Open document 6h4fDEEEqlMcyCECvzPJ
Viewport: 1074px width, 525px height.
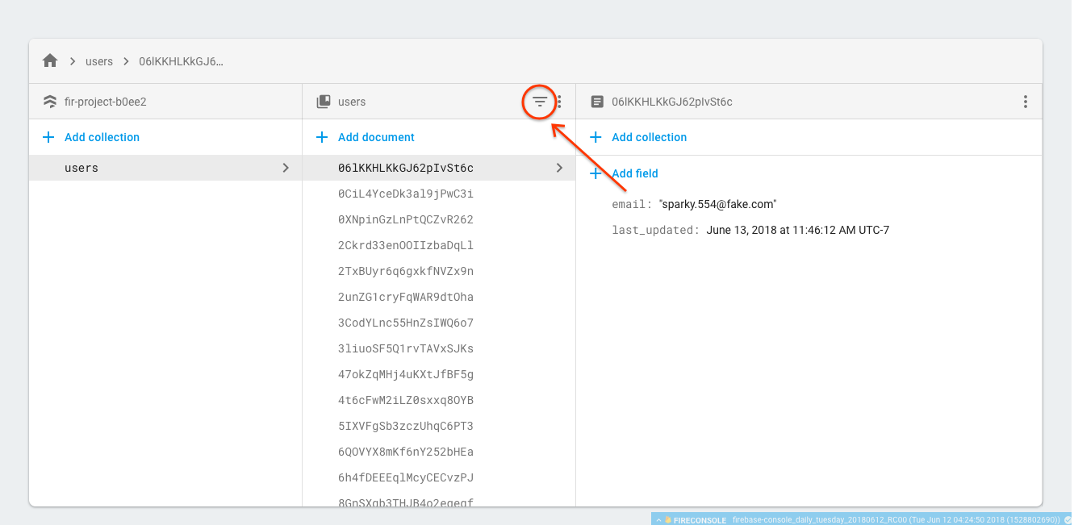(406, 477)
